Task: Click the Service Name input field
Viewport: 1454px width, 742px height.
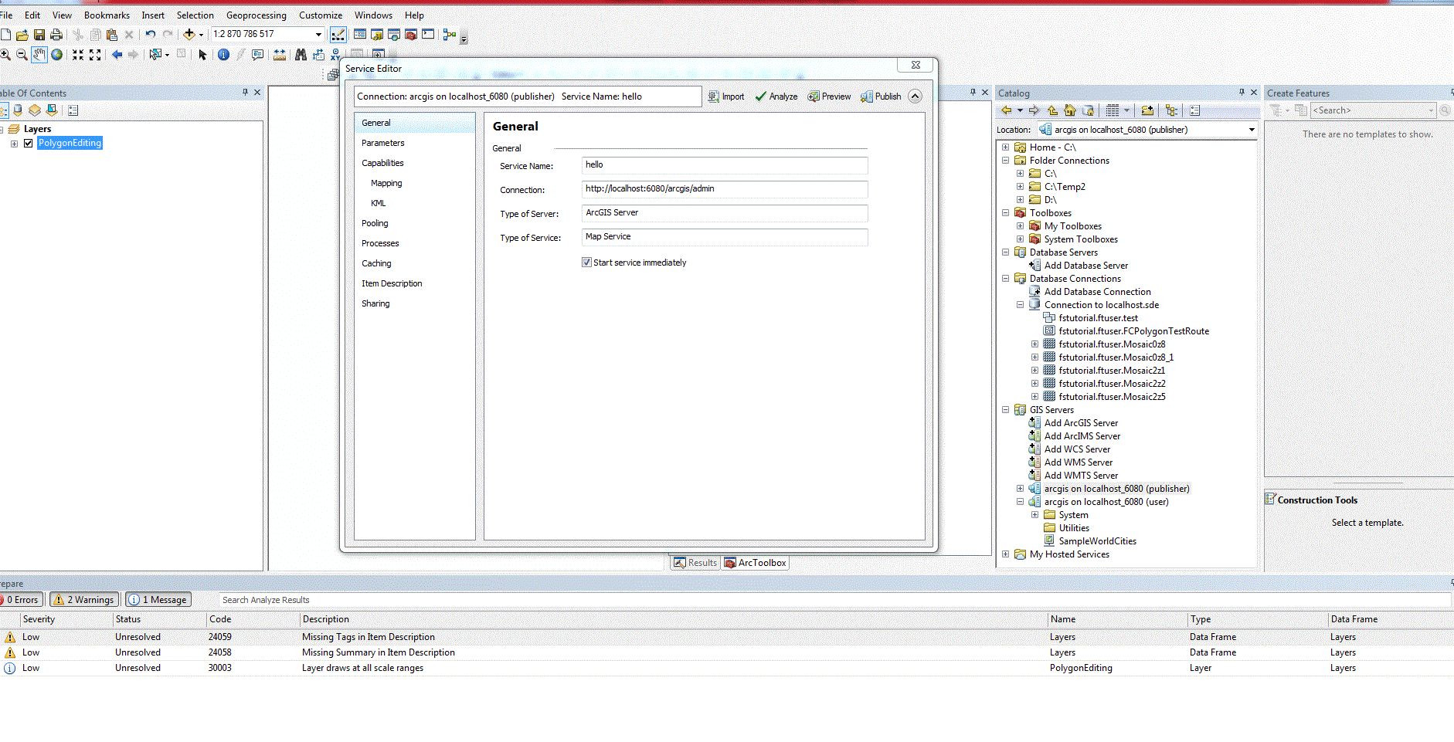Action: 724,165
